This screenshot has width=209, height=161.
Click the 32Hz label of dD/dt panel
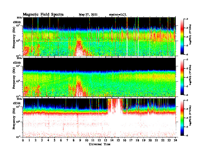(19, 58)
